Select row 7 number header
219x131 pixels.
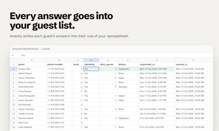coord(13,91)
